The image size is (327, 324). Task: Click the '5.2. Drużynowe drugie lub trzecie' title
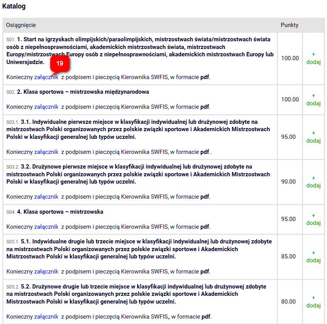136,294
